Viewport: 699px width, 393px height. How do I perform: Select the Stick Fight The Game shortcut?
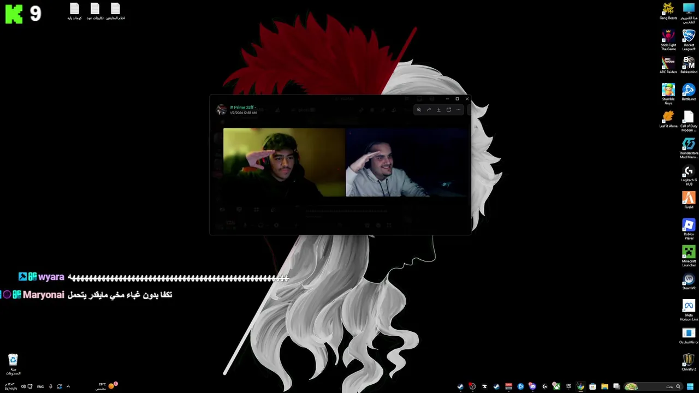668,40
